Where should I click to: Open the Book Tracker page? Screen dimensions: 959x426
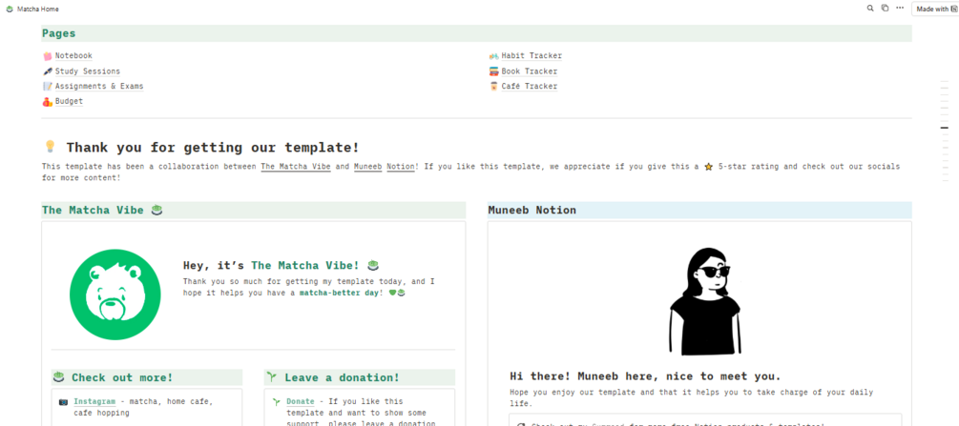click(x=530, y=71)
